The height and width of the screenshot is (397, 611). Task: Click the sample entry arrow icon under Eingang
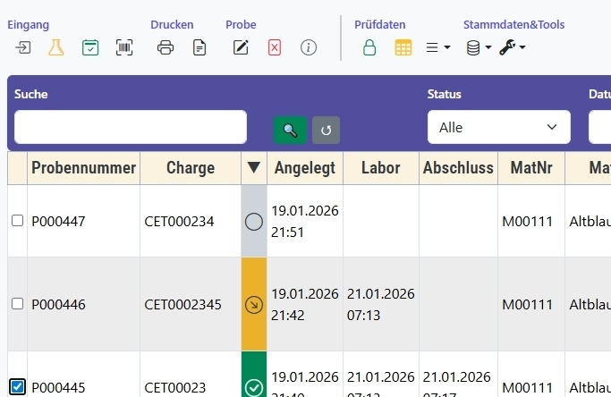23,47
